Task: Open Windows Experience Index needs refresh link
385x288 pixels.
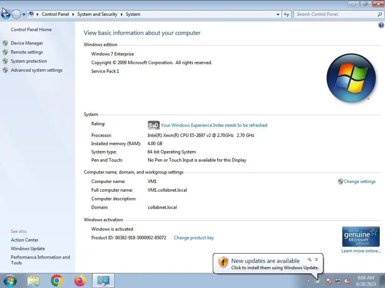Action: click(x=214, y=125)
